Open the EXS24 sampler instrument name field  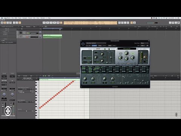127,49
